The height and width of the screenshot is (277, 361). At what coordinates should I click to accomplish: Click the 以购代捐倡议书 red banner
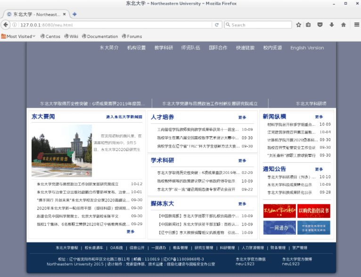[x=314, y=211]
